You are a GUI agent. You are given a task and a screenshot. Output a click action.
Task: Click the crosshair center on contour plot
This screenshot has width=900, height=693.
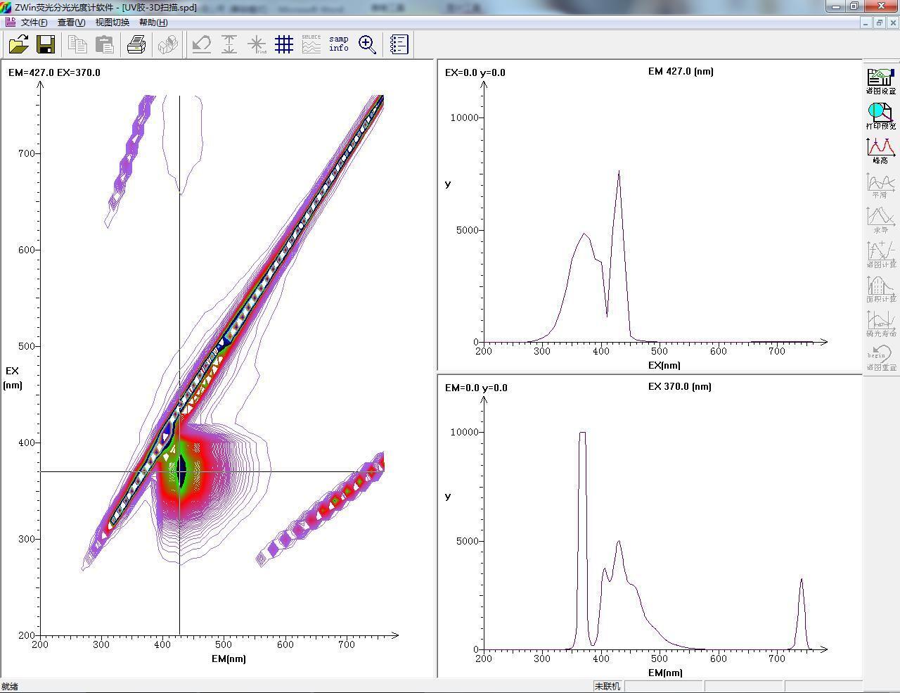180,472
